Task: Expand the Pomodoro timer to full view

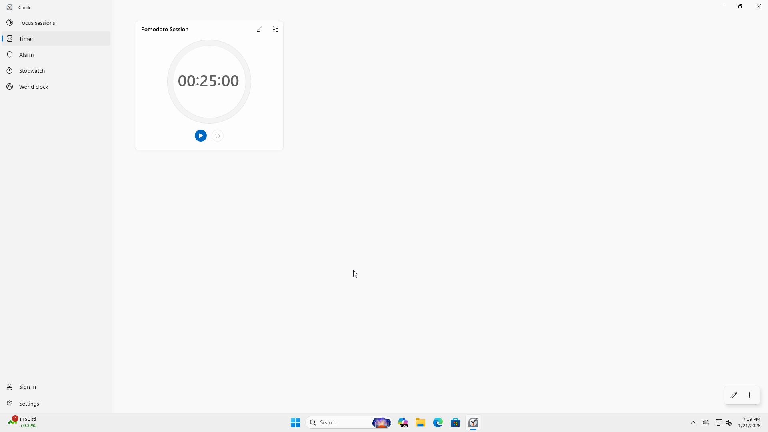Action: (260, 29)
